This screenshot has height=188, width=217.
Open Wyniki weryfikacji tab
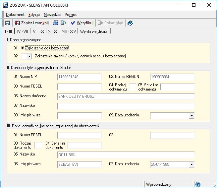[x=94, y=31]
